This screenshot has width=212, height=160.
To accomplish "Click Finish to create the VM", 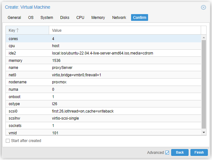I will (x=199, y=152).
